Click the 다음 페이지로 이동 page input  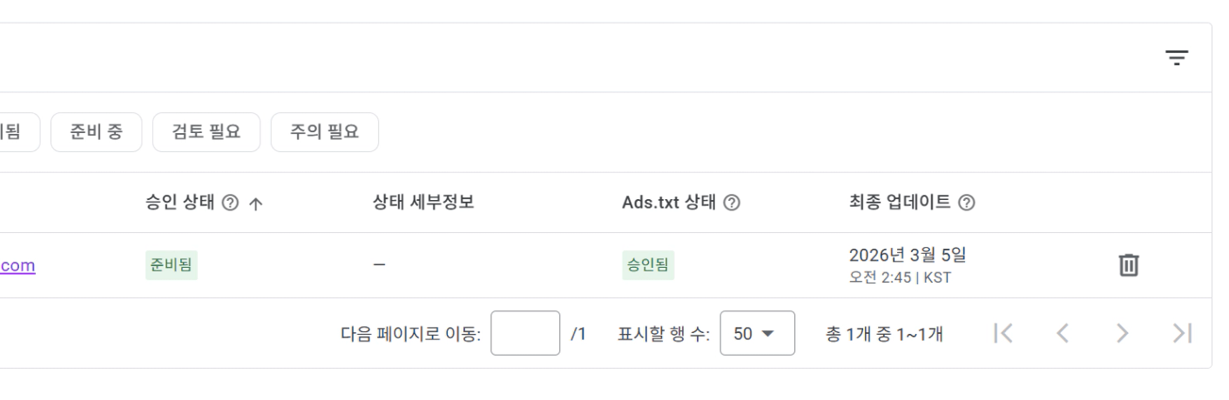[524, 333]
